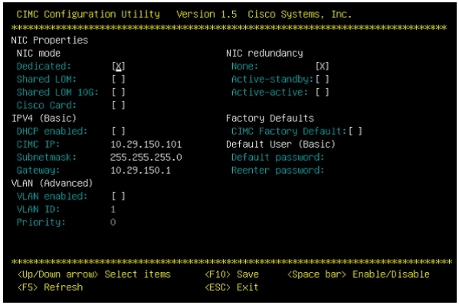Enable the DHCP enabled checkbox
459x305 pixels.
119,131
